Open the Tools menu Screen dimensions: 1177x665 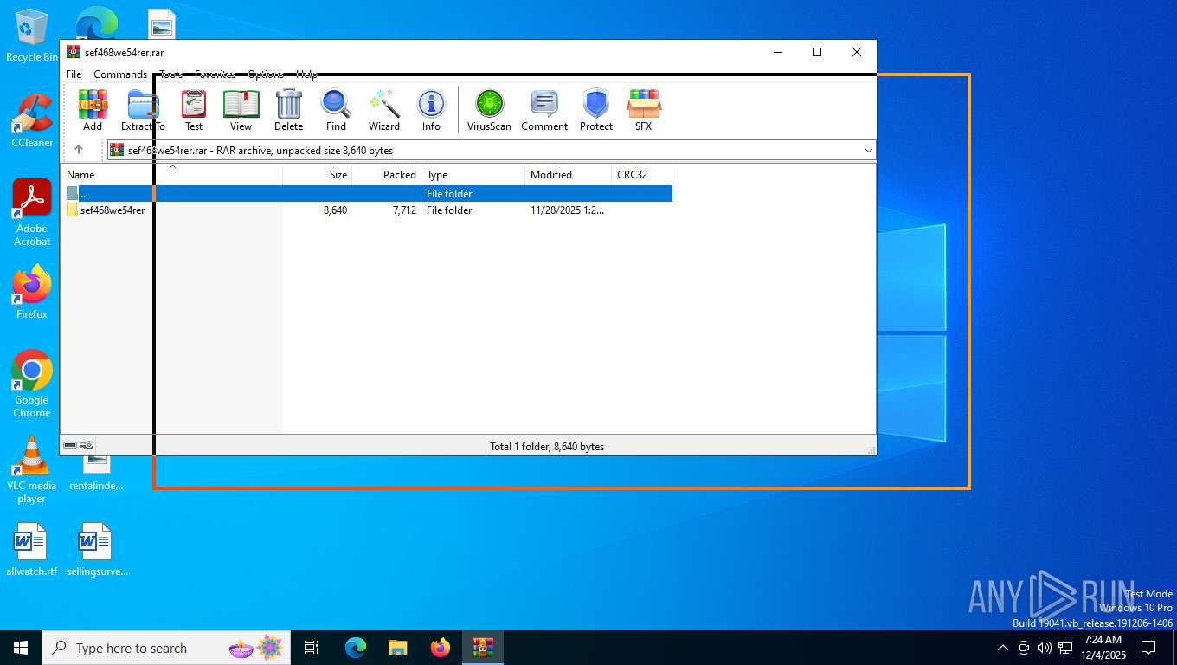pos(171,74)
